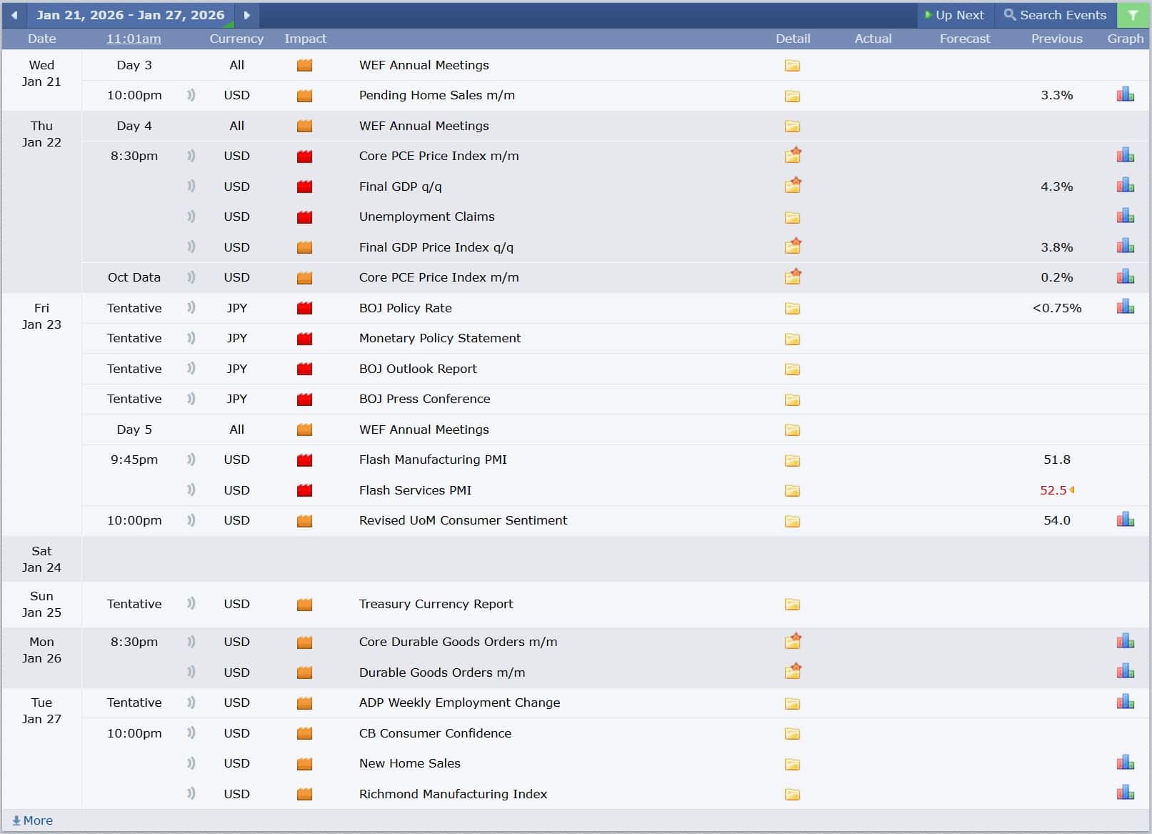Toggle sound alert for Flash Manufacturing PMI
This screenshot has height=834, width=1152.
191,460
